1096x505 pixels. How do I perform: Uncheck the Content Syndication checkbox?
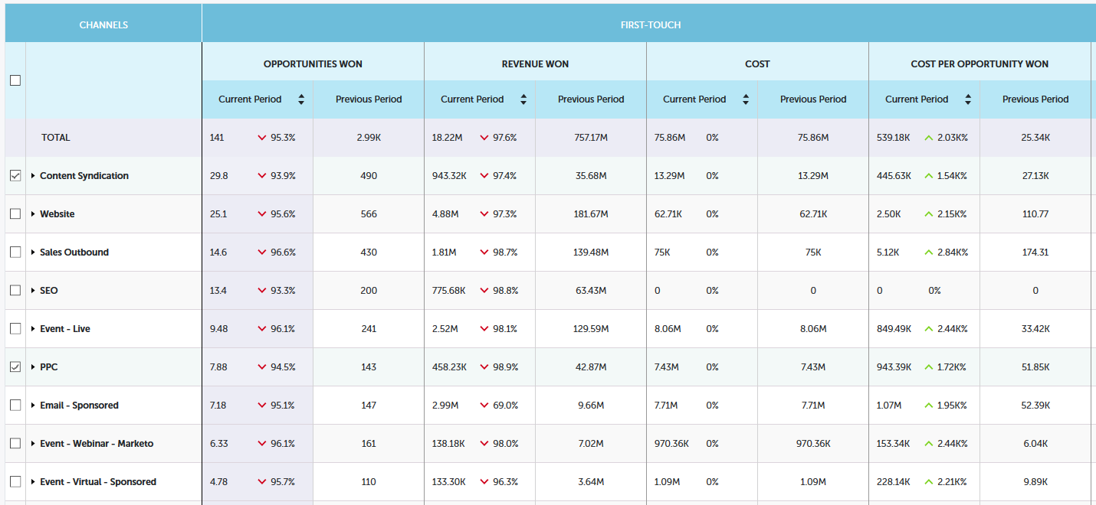(15, 176)
